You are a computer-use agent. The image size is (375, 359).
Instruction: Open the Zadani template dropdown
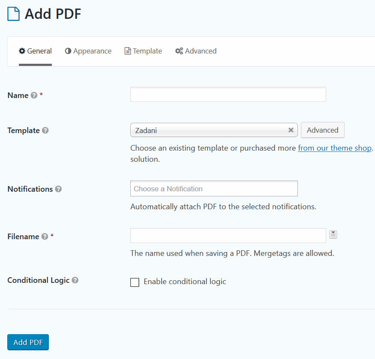coord(210,131)
